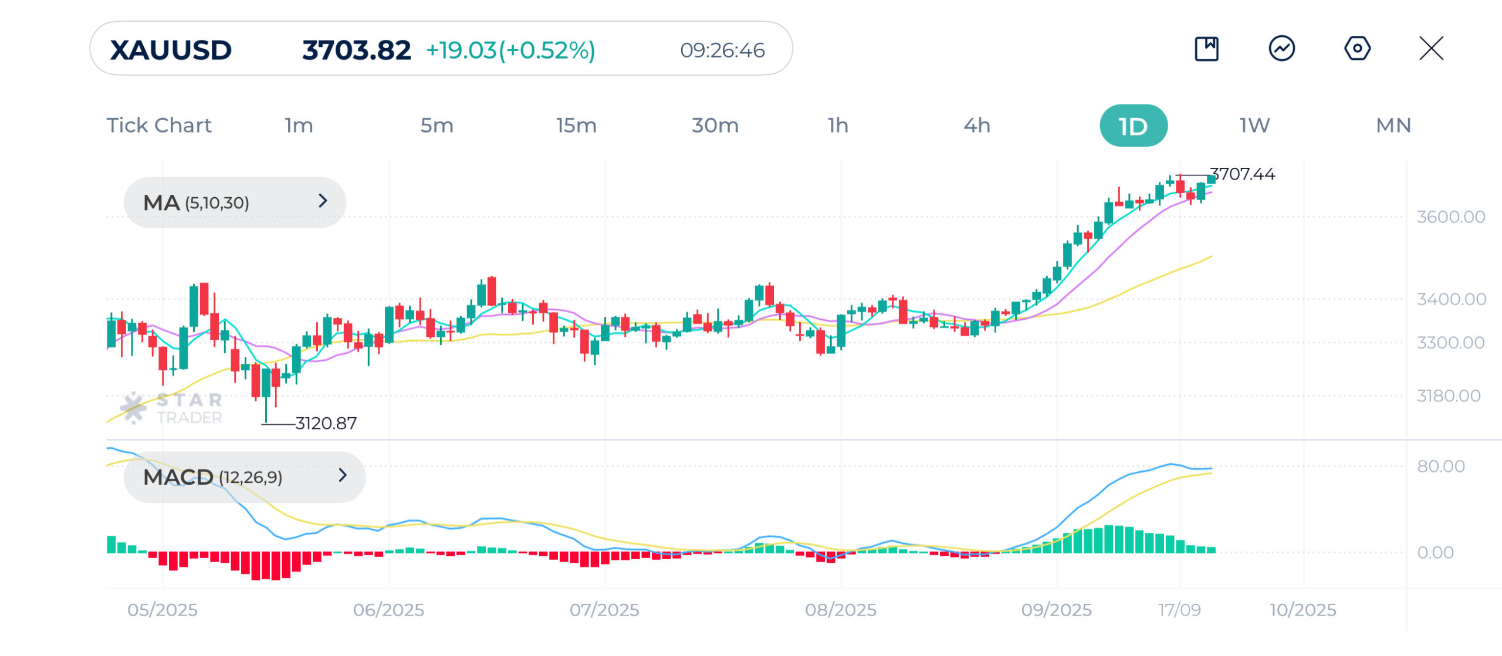The image size is (1502, 656).
Task: Click the price change +19.03(+0.52%)
Action: click(x=510, y=50)
